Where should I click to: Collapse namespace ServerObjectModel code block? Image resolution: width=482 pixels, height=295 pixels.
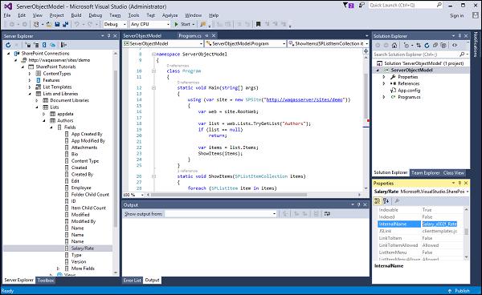[153, 54]
